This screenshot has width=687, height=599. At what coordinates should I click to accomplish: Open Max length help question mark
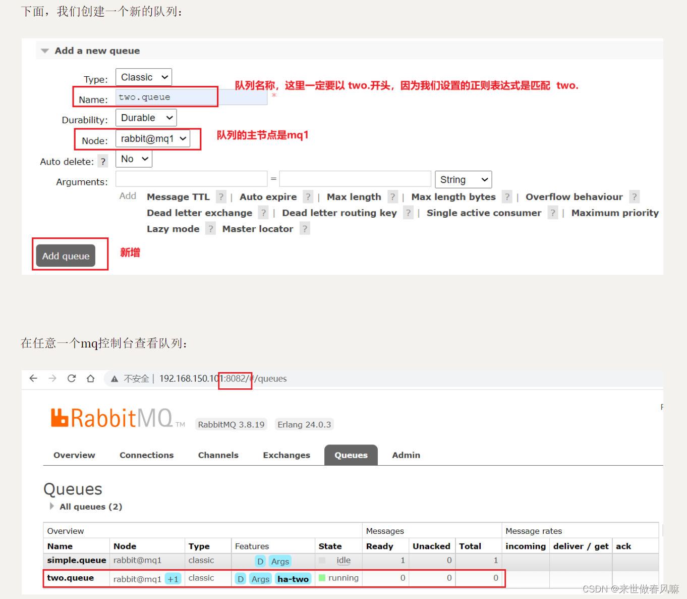click(x=393, y=197)
